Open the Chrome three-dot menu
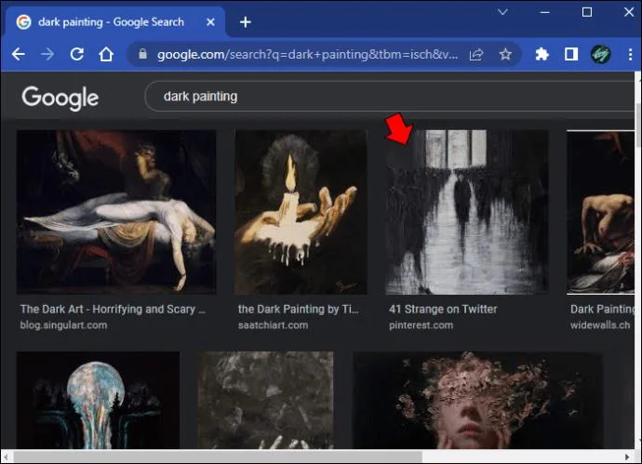This screenshot has height=464, width=642. [x=630, y=55]
